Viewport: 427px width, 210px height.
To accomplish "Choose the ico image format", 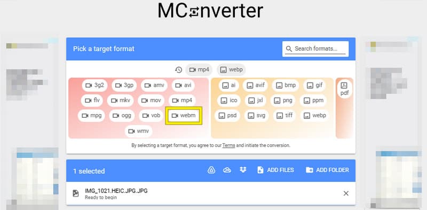I will [229, 100].
